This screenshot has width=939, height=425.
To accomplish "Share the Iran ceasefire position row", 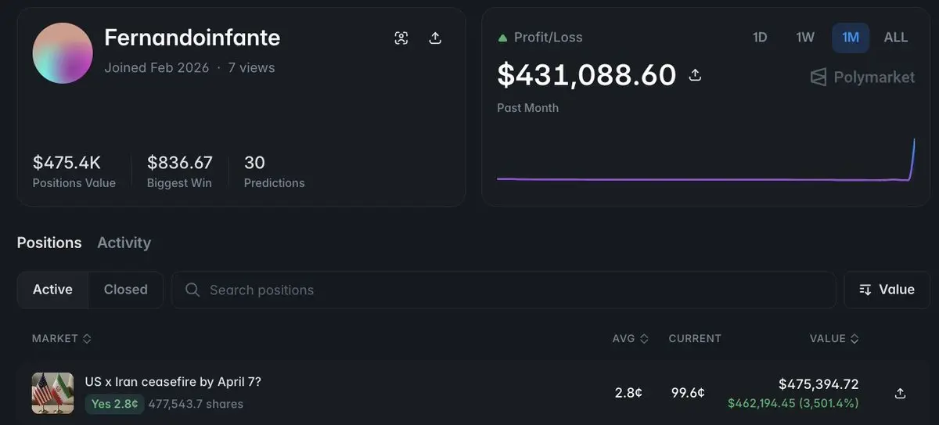I will [900, 393].
